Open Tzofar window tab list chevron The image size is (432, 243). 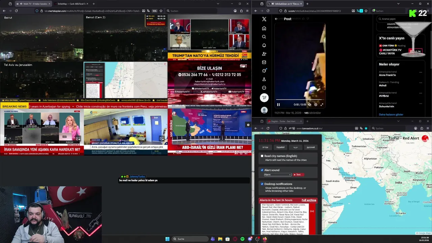pos(398,121)
